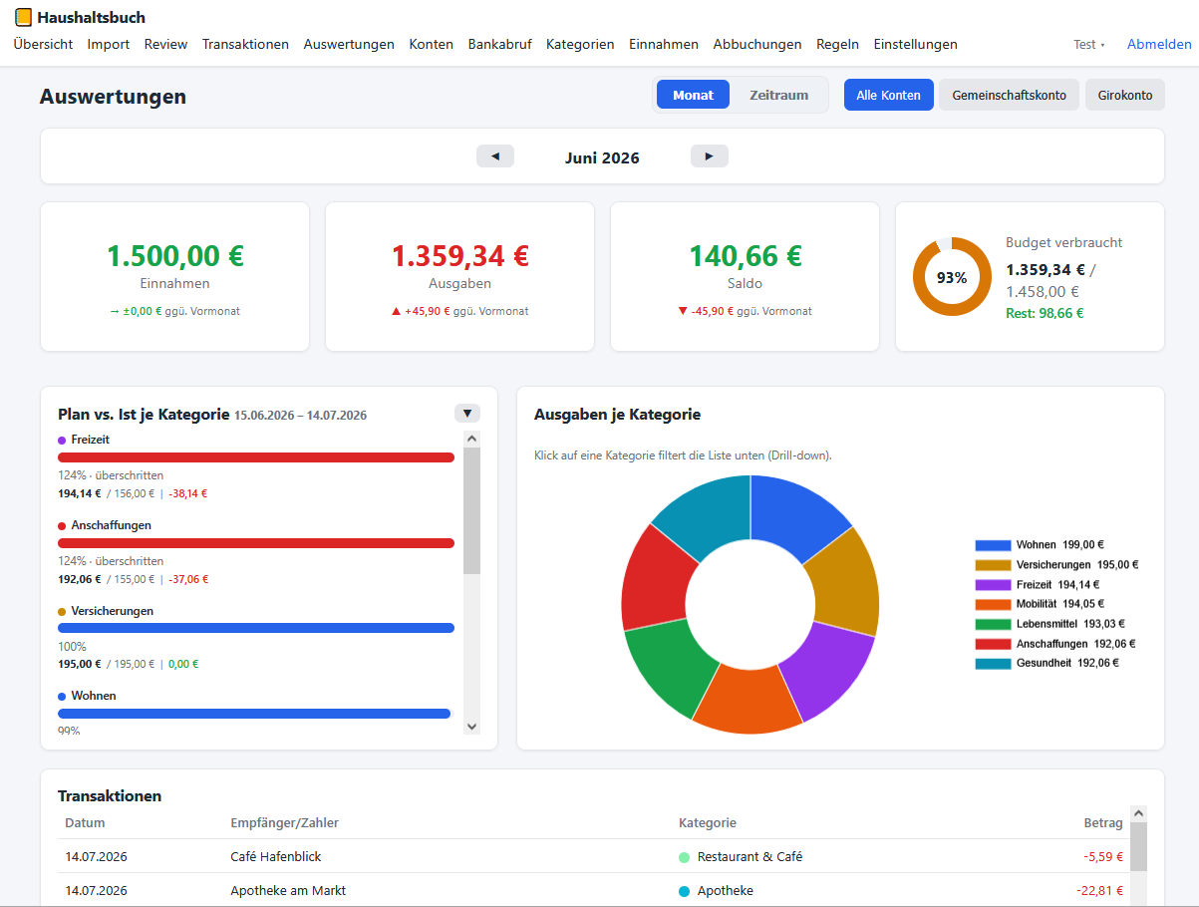Click the Transaktionen list scrollbar up arrow
The height and width of the screenshot is (907, 1199).
[x=1138, y=813]
